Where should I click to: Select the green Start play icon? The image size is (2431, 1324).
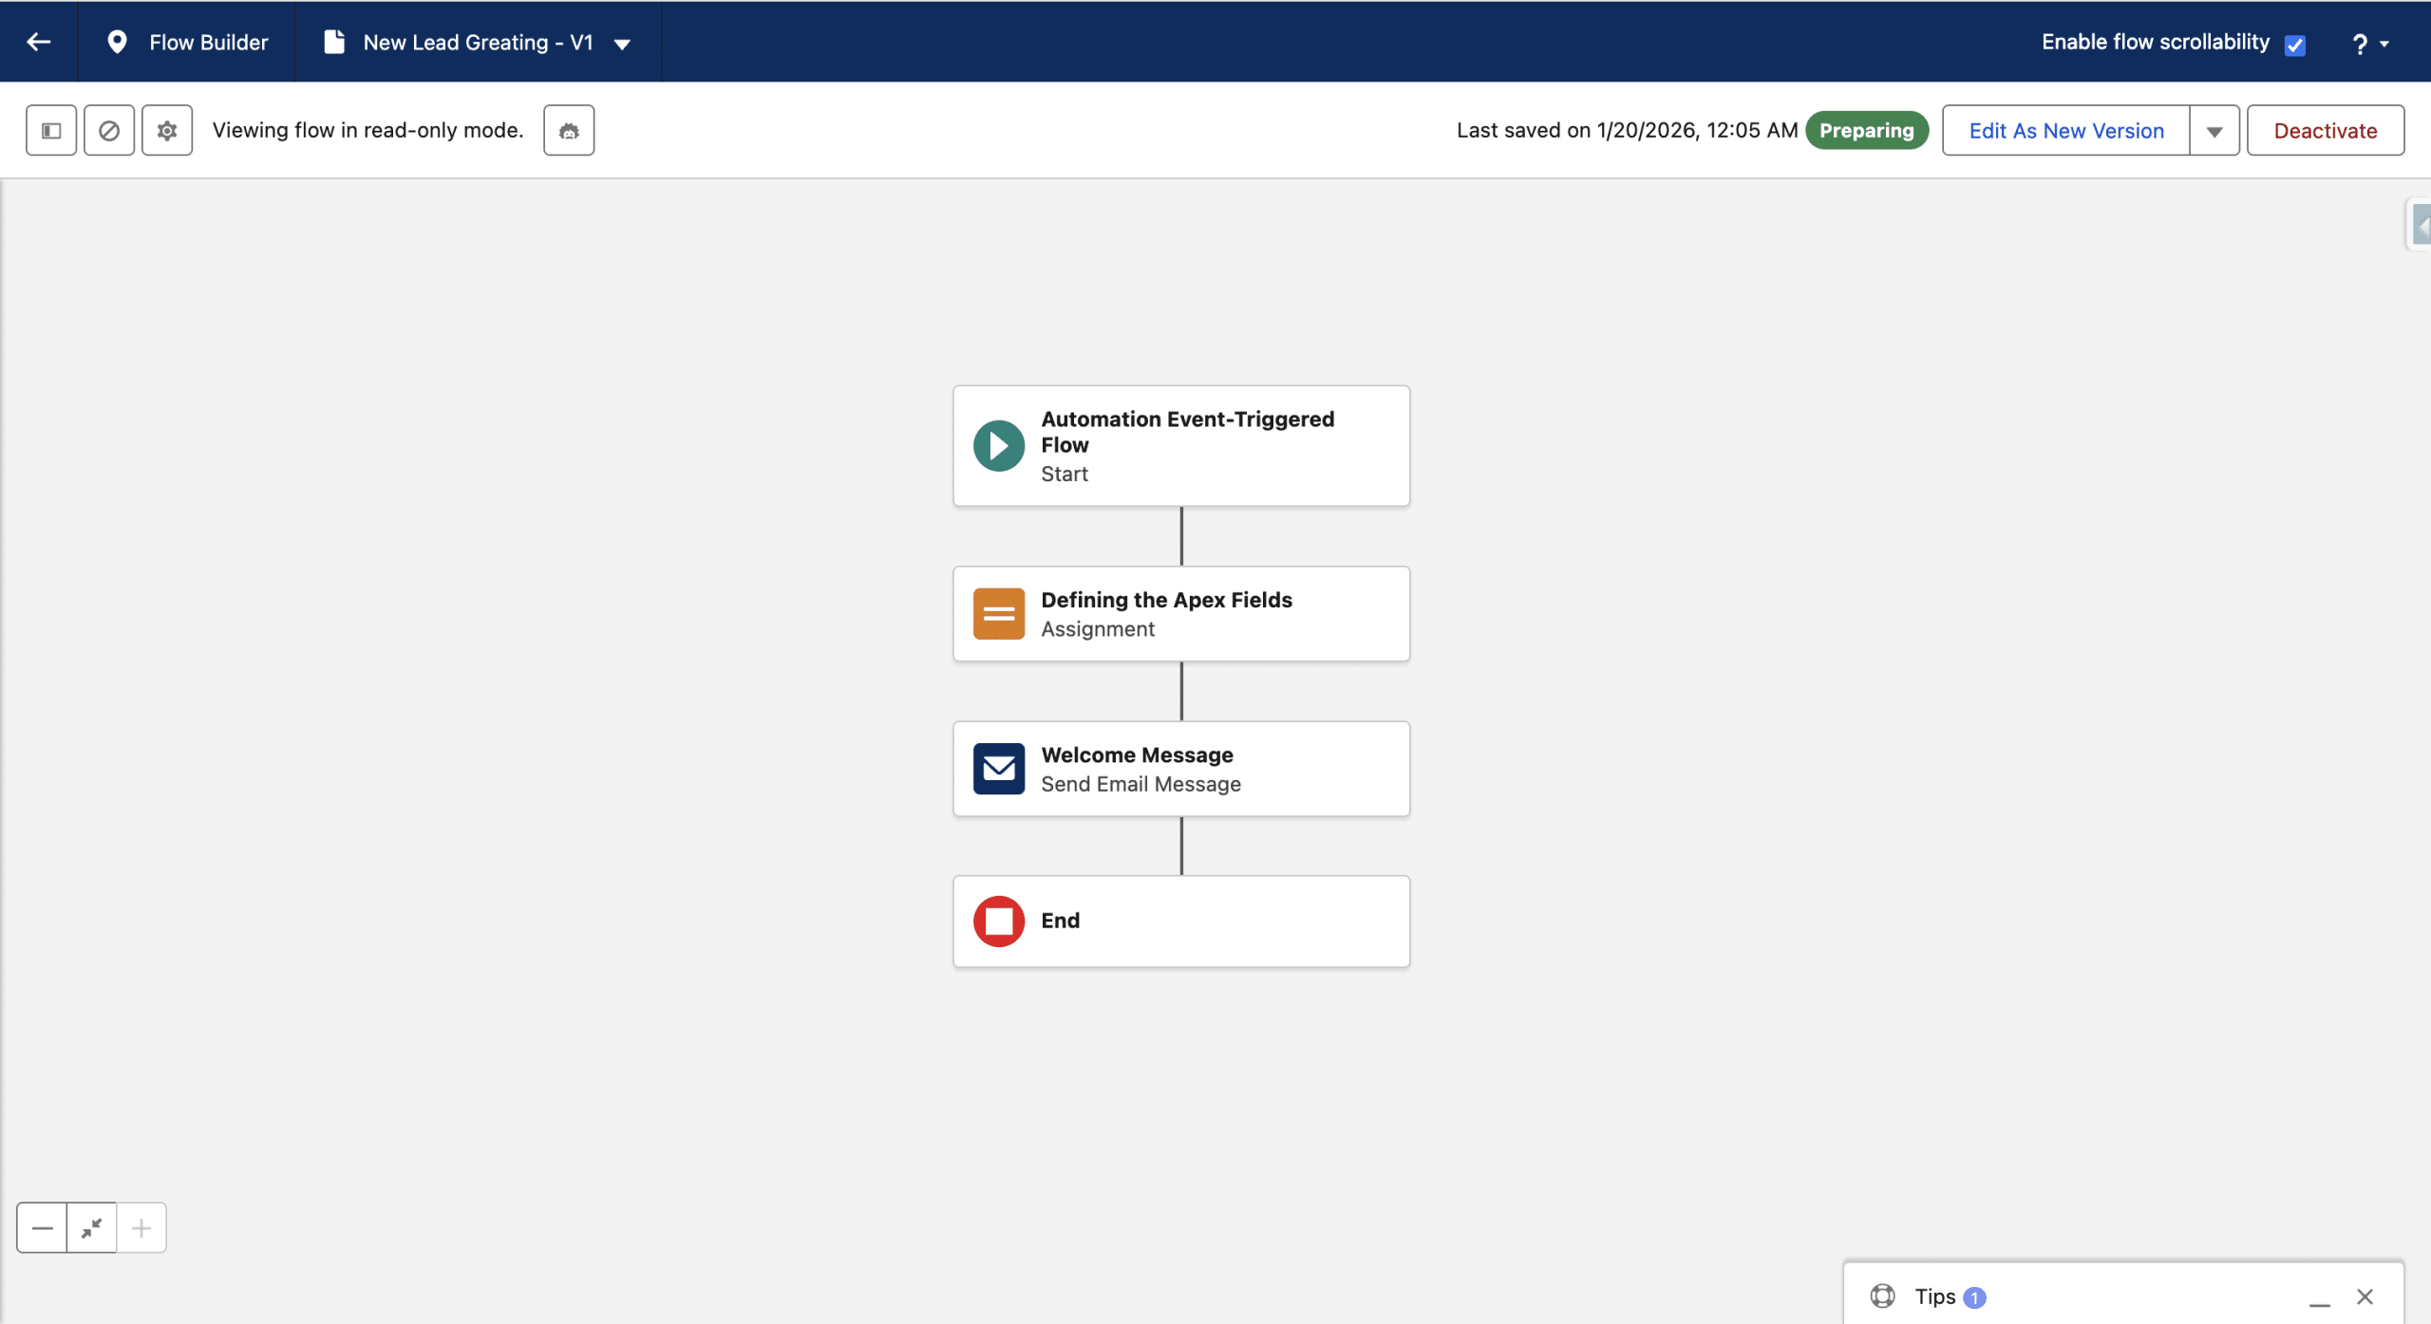tap(998, 446)
